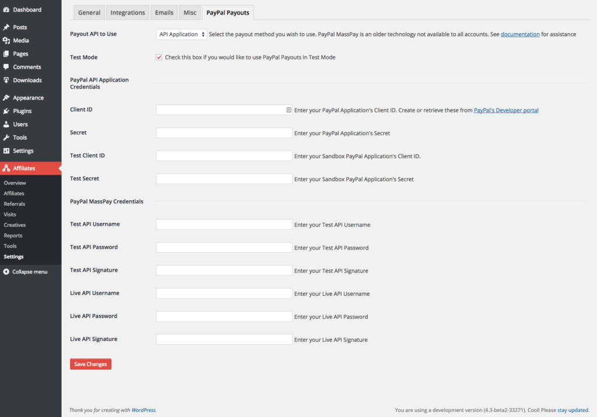Screen dimensions: 597x417
Task: Open the Misc tab
Action: [x=189, y=13]
